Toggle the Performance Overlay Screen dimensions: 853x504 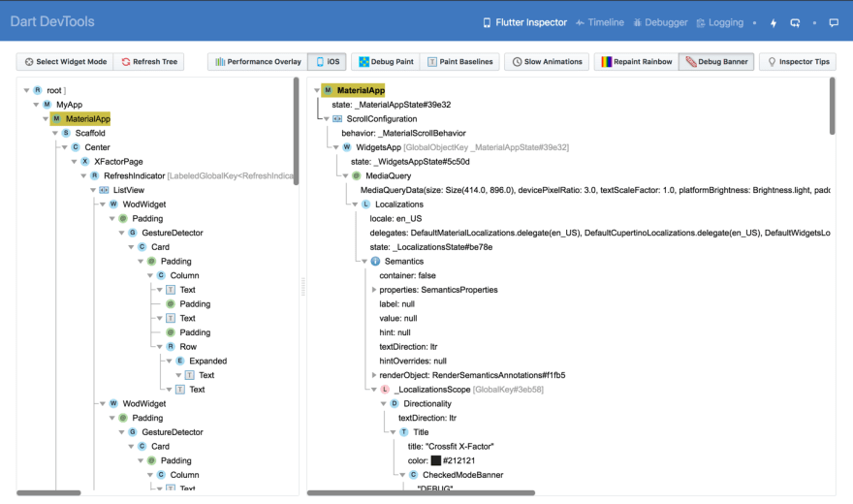(258, 61)
